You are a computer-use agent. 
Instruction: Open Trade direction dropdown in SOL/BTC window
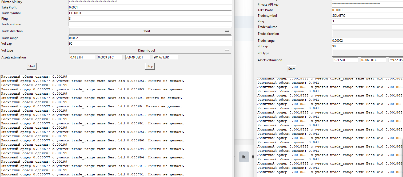point(367,34)
